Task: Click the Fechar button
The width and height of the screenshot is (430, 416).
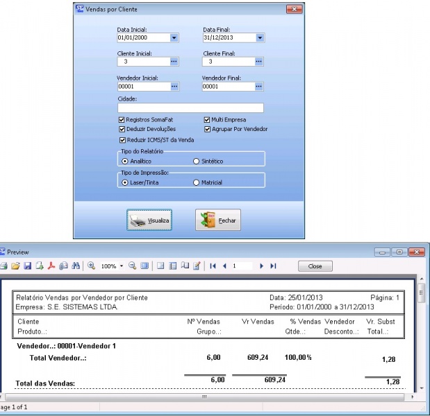Action: [x=217, y=220]
